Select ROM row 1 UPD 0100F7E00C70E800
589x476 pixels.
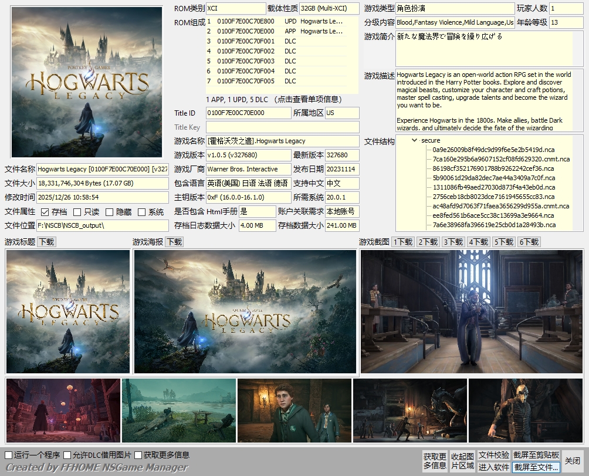(x=276, y=21)
